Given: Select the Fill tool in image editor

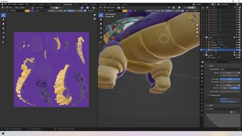Looking at the screenshot, I should click(x=3, y=33).
